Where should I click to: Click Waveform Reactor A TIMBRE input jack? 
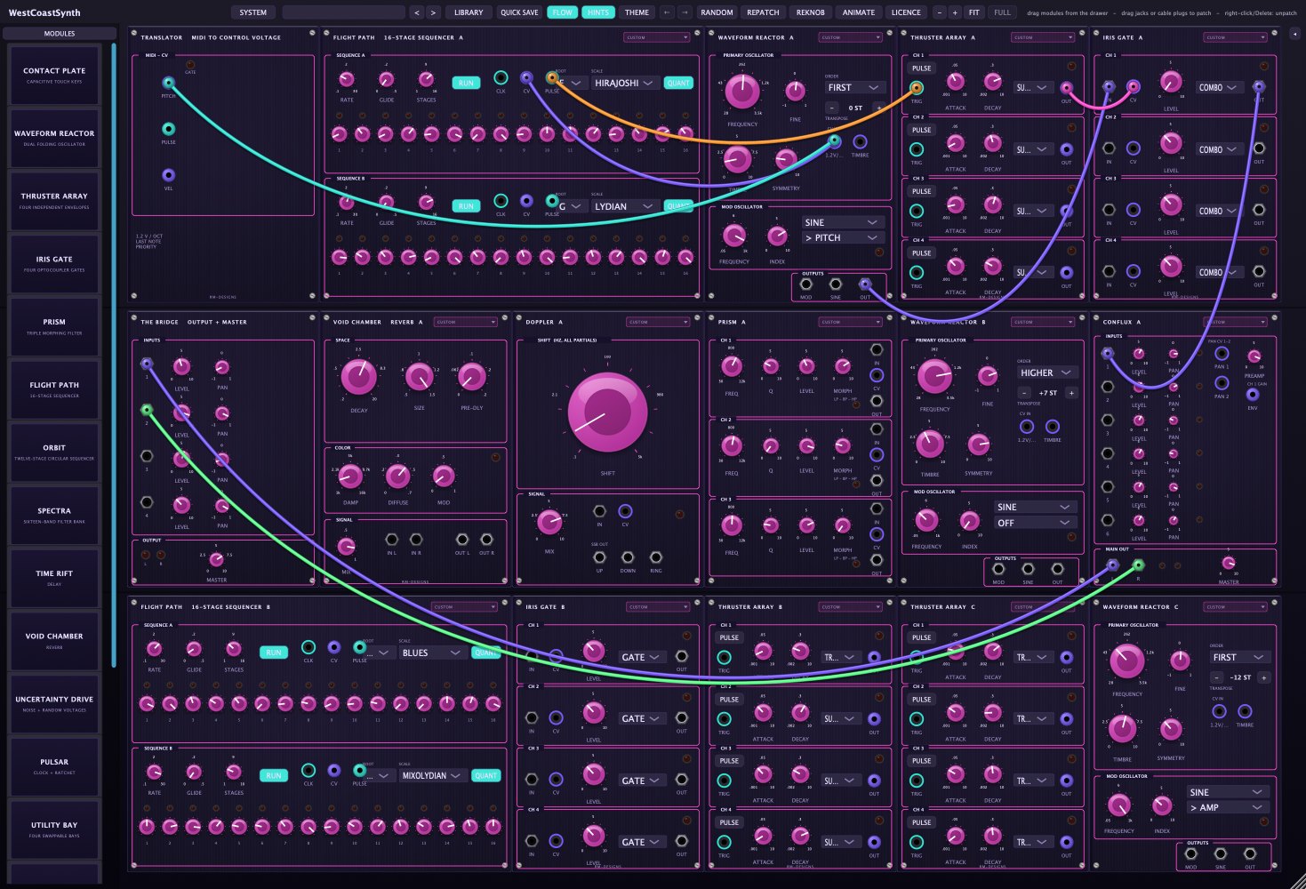pyautogui.click(x=860, y=141)
